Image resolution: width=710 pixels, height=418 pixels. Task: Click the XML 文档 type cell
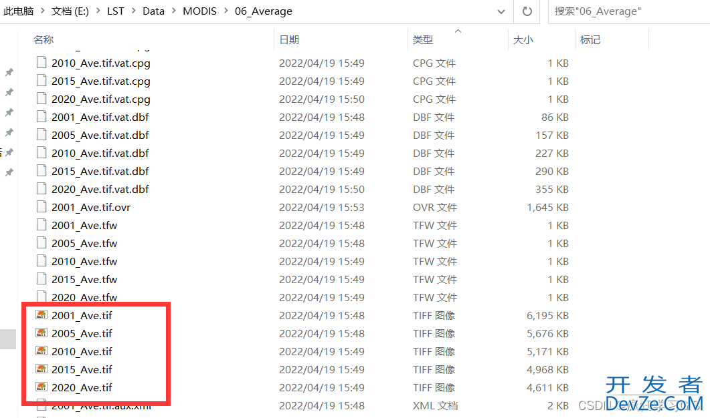[435, 406]
